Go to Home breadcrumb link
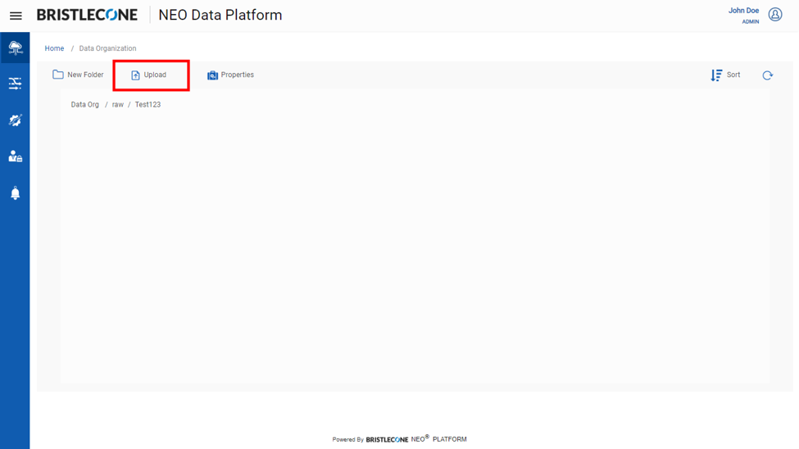799x449 pixels. (55, 48)
